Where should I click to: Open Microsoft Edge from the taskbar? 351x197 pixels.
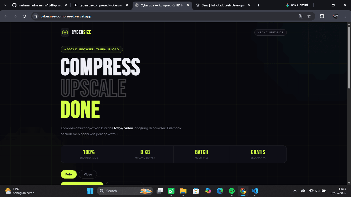click(220, 191)
